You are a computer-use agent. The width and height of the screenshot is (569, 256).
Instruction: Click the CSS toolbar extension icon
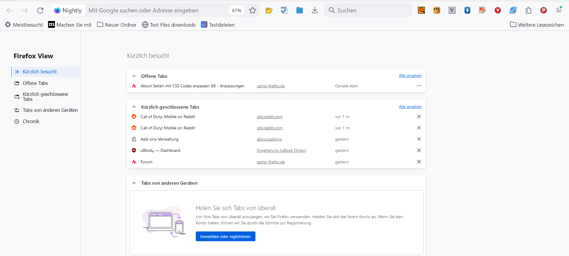pyautogui.click(x=437, y=10)
